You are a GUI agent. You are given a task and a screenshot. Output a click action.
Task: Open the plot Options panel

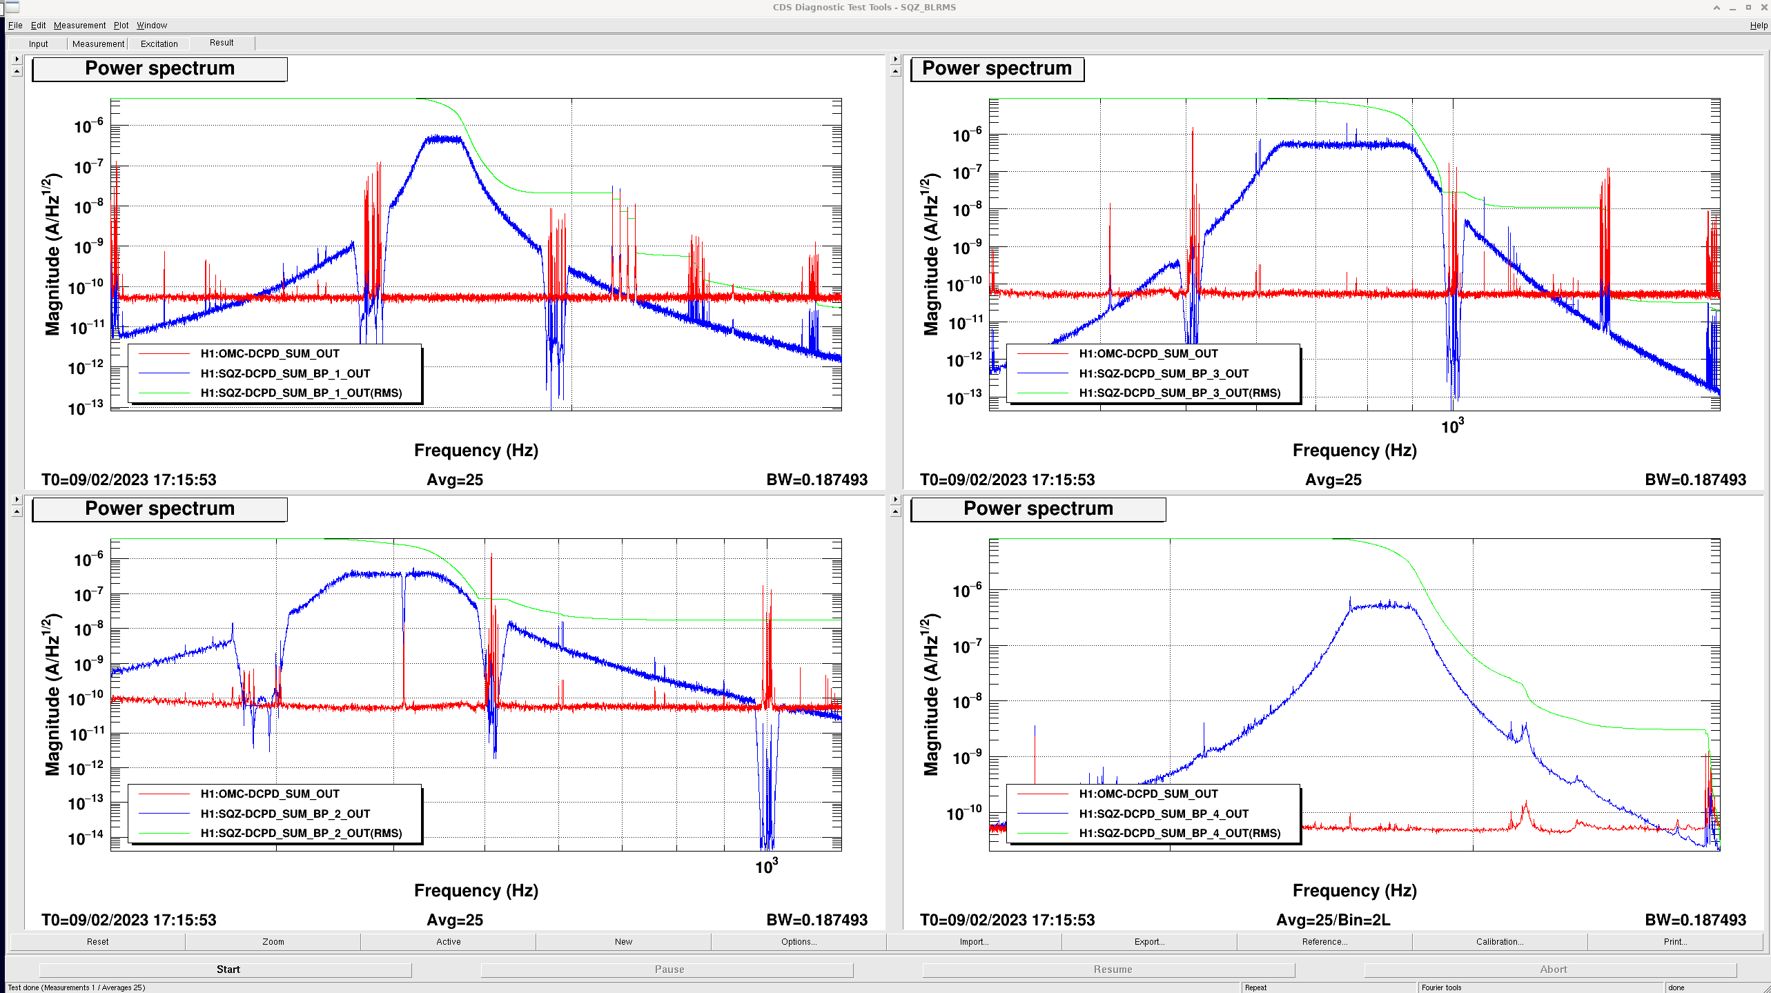click(799, 942)
